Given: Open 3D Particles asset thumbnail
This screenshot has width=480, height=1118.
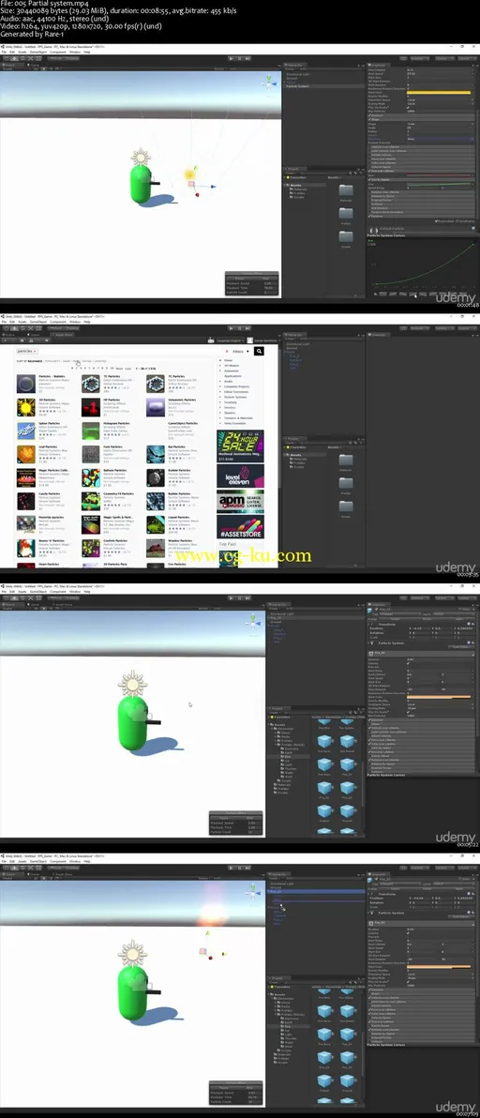Looking at the screenshot, I should point(26,408).
